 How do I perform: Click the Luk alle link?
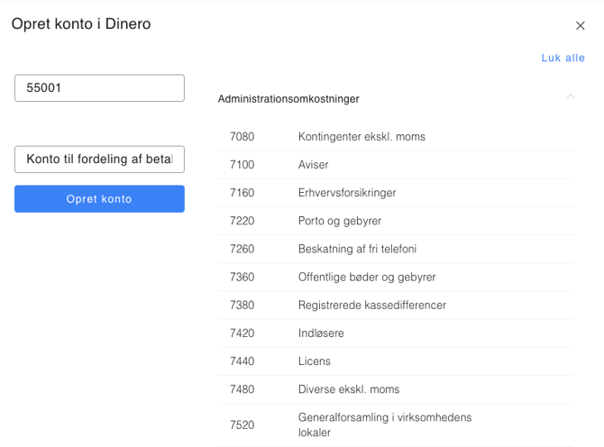pyautogui.click(x=563, y=58)
